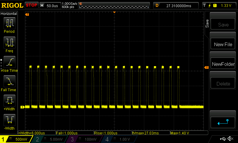Click the New File button
Screen dimensions: 238x143
223,44
